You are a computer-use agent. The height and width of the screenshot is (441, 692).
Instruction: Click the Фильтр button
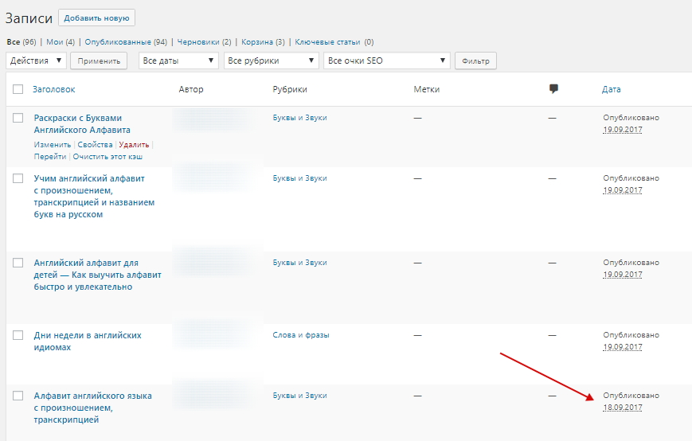[476, 60]
